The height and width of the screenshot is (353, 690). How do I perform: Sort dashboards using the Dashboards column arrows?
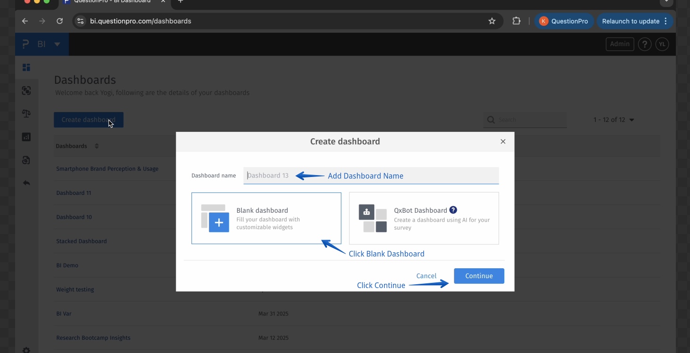(96, 146)
